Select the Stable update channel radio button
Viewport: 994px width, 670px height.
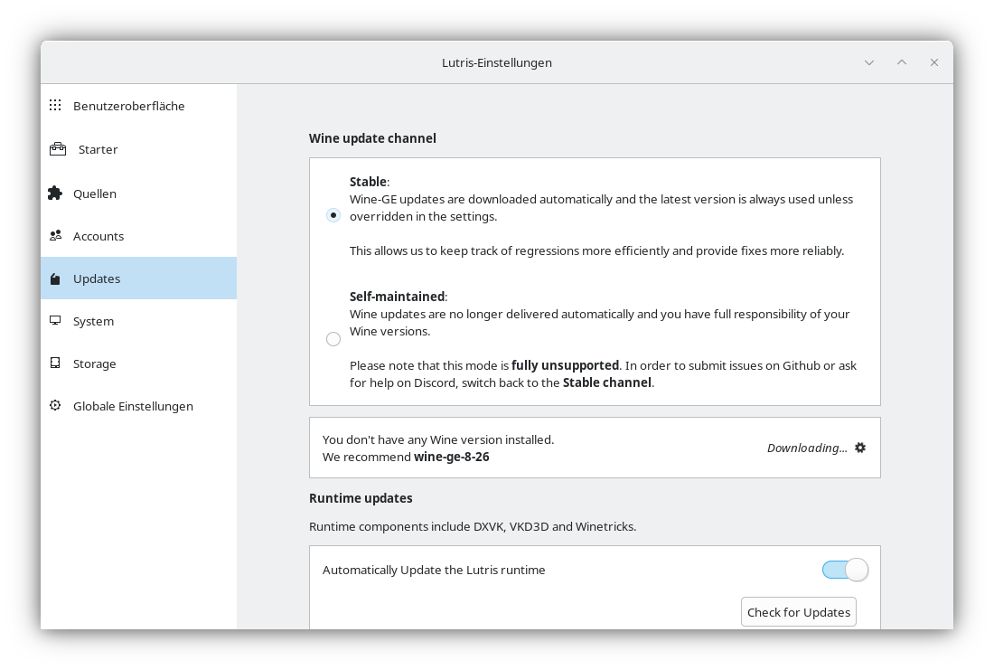coord(333,215)
